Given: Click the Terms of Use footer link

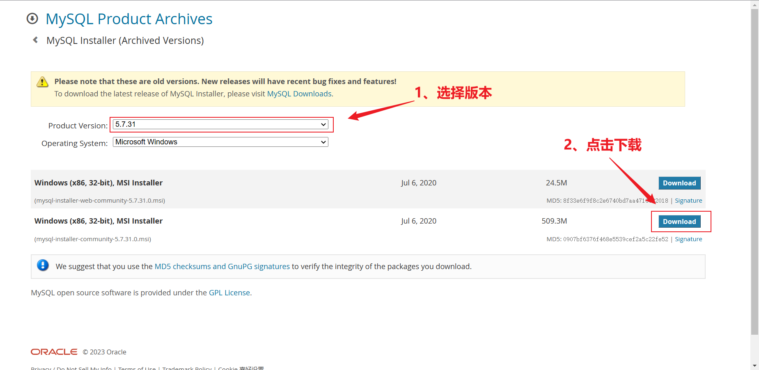Looking at the screenshot, I should coord(137,368).
